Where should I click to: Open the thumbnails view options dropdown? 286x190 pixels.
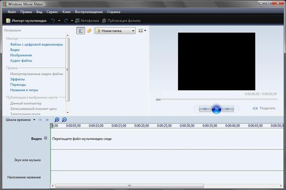tap(142, 31)
